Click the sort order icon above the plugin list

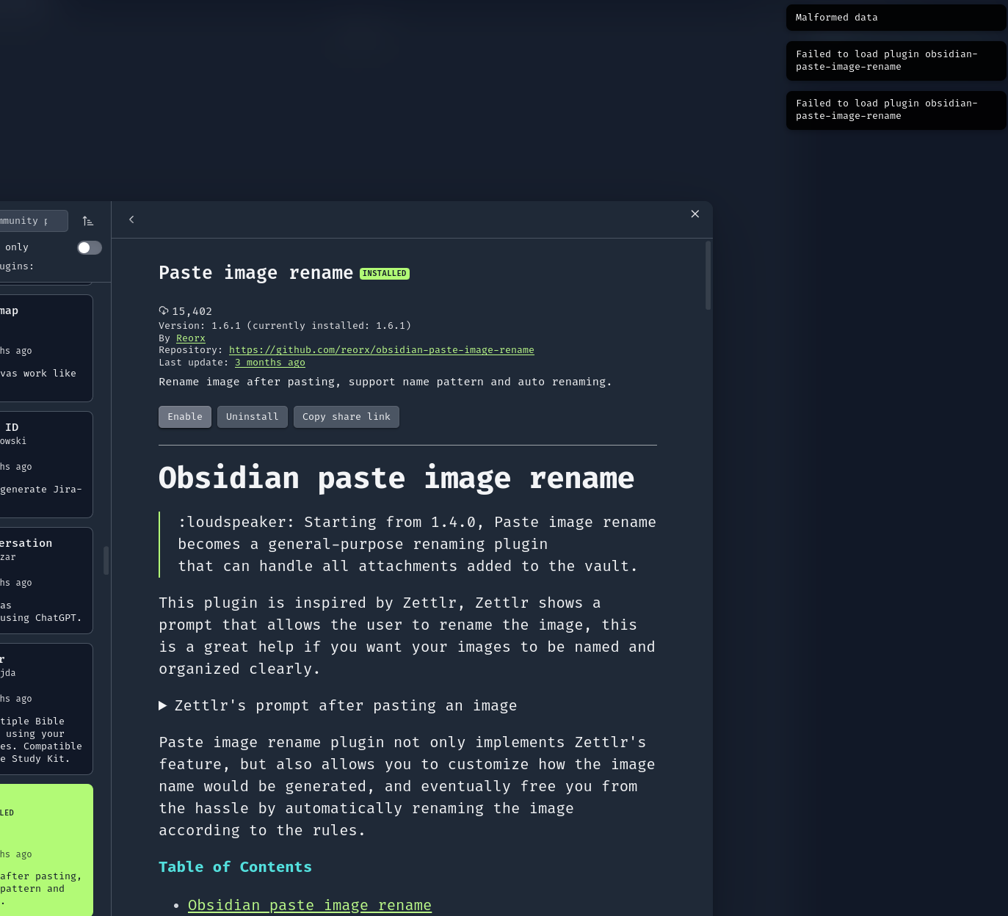click(x=89, y=220)
